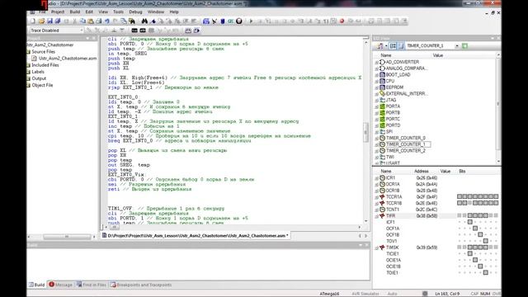
Task: Click the Print toolbar icon
Action: [x=99, y=21]
